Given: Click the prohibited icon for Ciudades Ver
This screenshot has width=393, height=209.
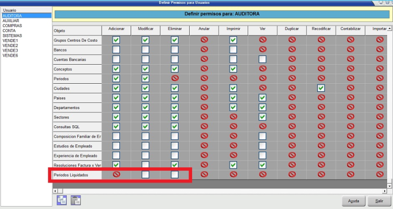Looking at the screenshot, I should pyautogui.click(x=263, y=88).
